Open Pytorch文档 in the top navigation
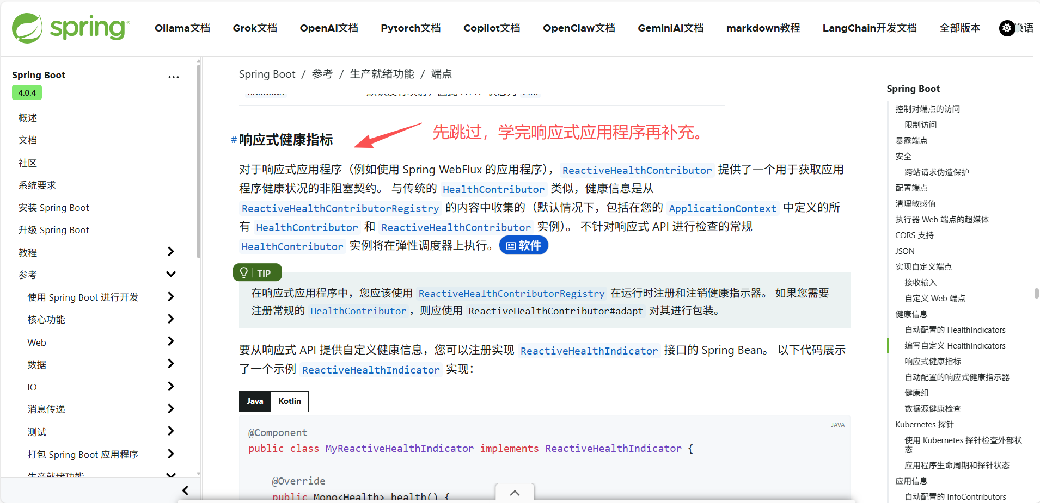 point(411,28)
